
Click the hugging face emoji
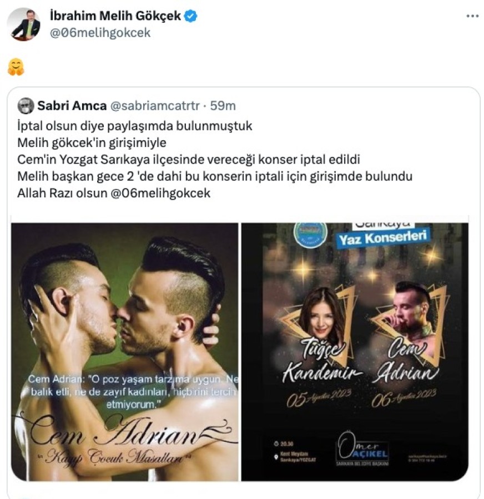16,67
